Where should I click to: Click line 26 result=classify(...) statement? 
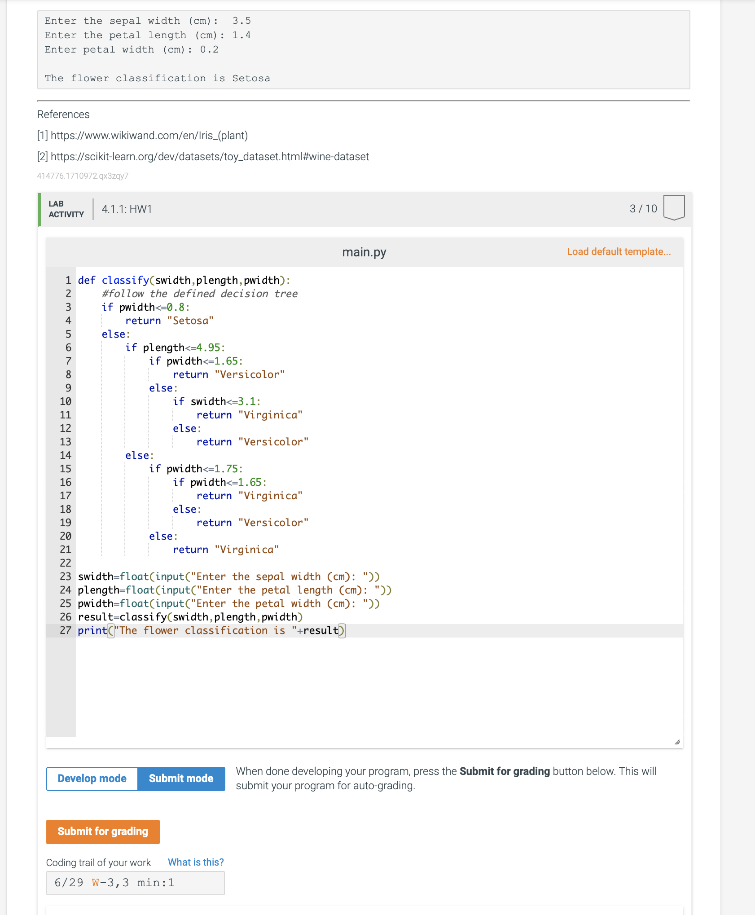coord(190,617)
